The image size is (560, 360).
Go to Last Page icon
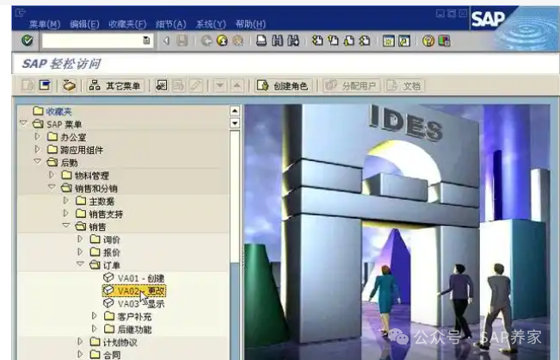(365, 40)
